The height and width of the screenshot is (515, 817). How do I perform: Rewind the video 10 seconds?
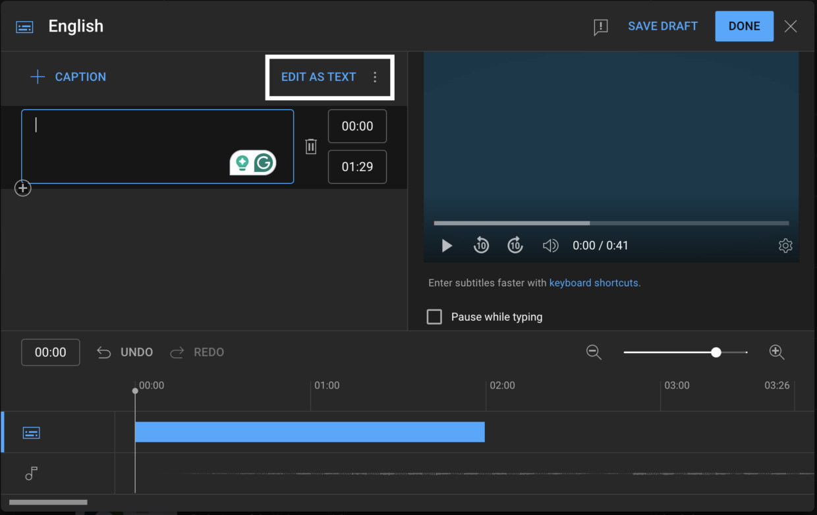pyautogui.click(x=481, y=245)
